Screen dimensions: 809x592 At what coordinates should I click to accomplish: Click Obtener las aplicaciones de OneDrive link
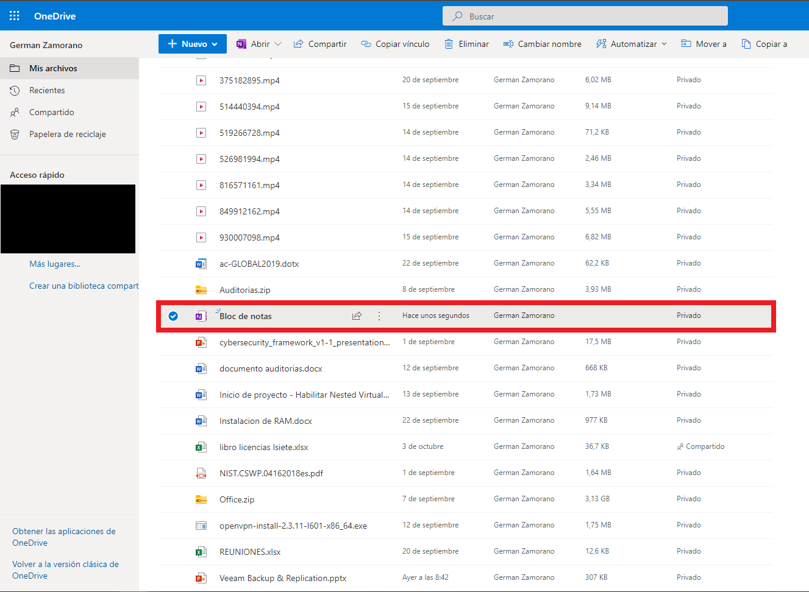click(x=64, y=537)
